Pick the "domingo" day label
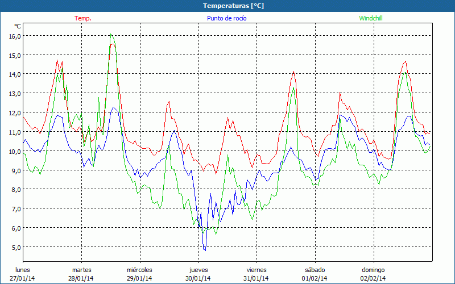Image resolution: width=455 pixels, height=284 pixels. point(373,270)
